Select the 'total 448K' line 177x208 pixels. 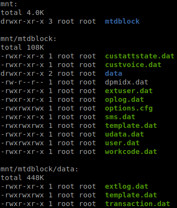pos(22,178)
